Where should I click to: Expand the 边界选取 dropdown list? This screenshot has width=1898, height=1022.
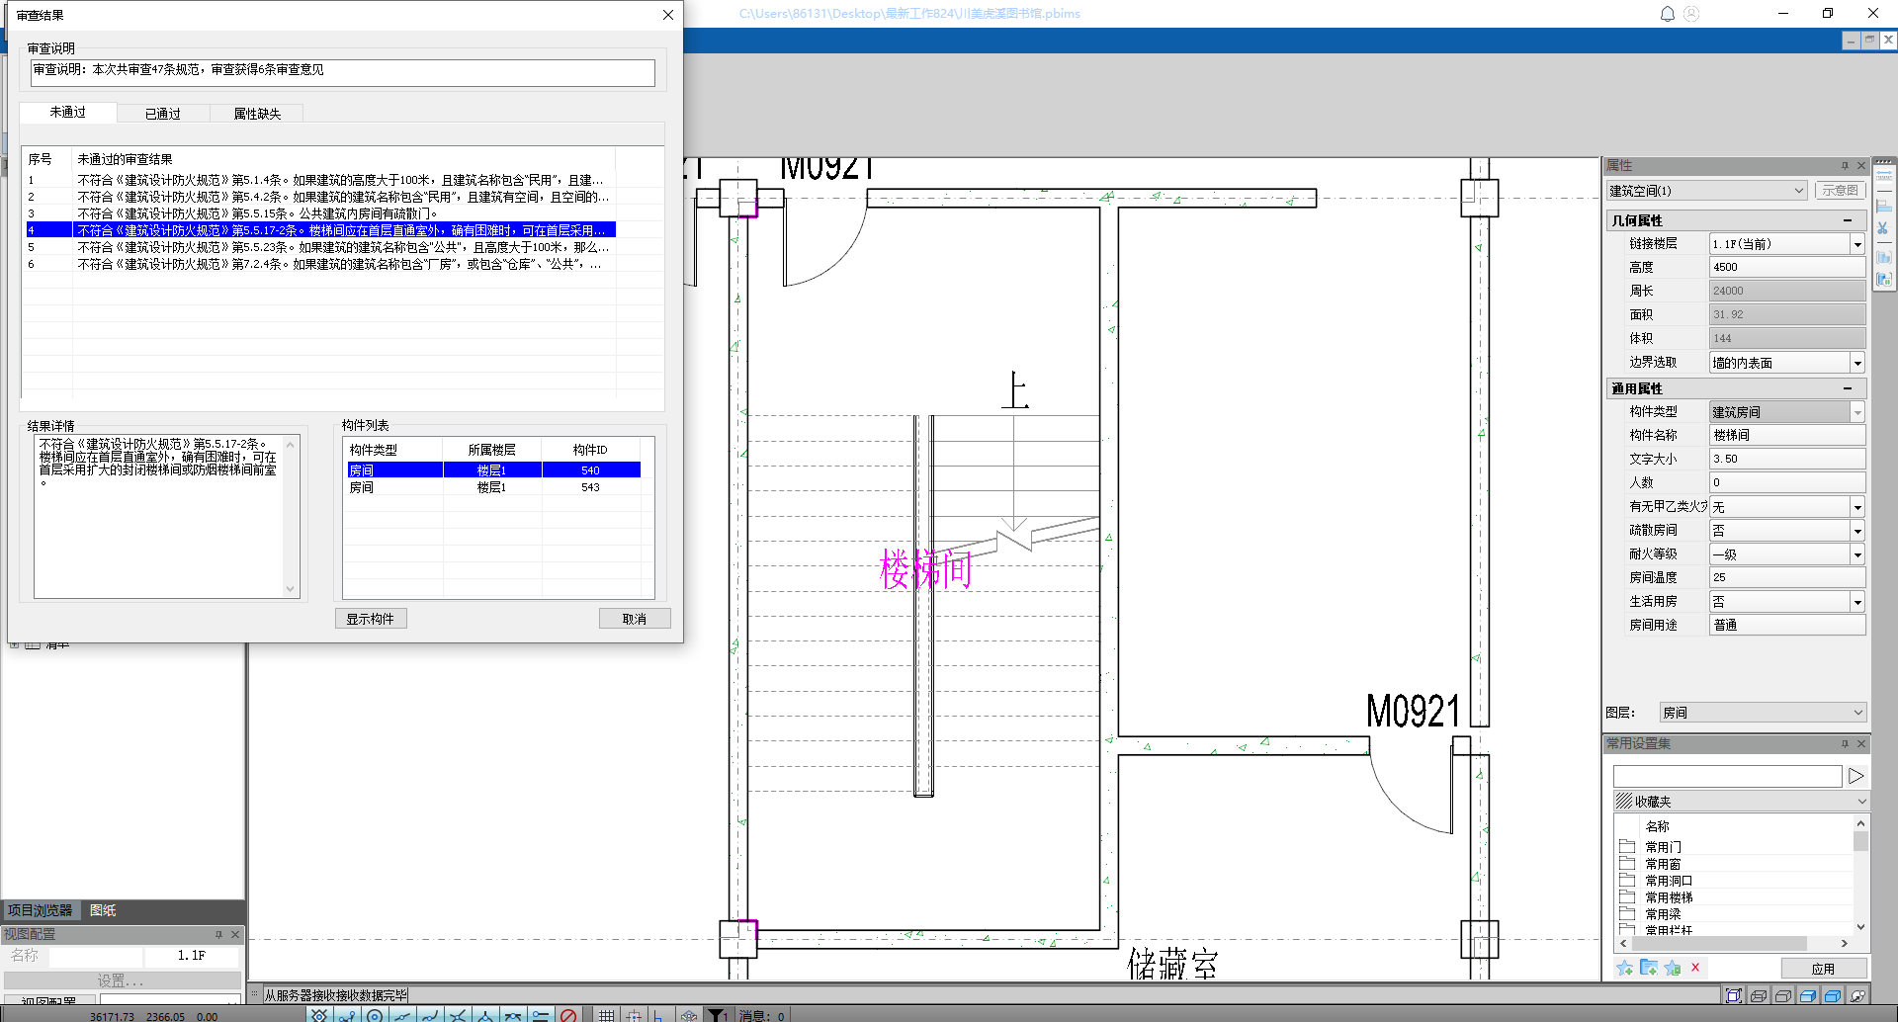click(x=1856, y=363)
